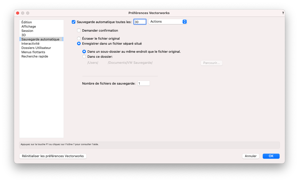Select the Sauvegarde automatique category
The width and height of the screenshot is (299, 182).
pyautogui.click(x=41, y=39)
